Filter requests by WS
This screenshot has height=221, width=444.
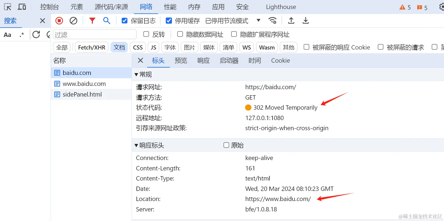click(247, 47)
